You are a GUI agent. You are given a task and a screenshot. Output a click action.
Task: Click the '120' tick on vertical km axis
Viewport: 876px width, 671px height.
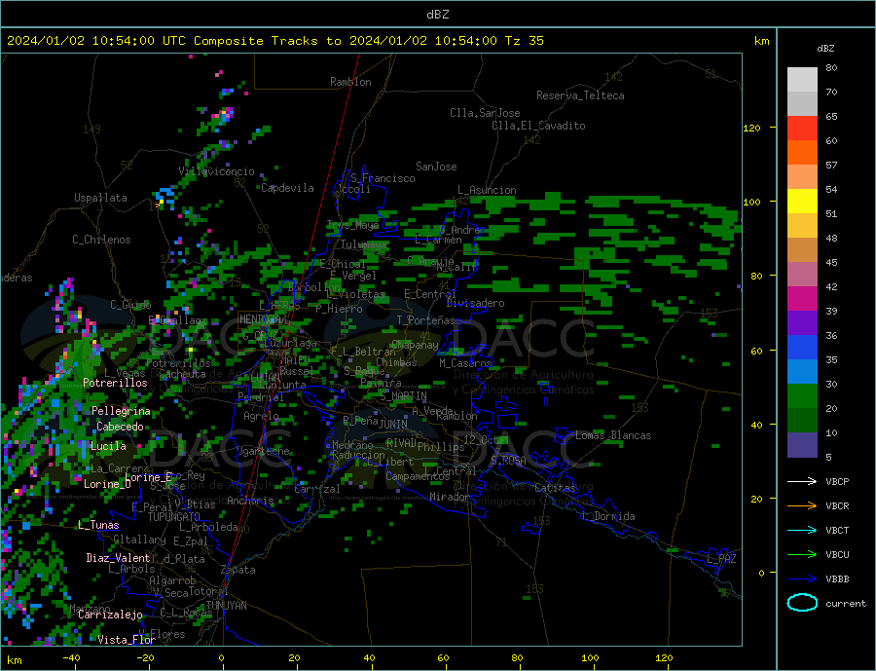tap(752, 128)
